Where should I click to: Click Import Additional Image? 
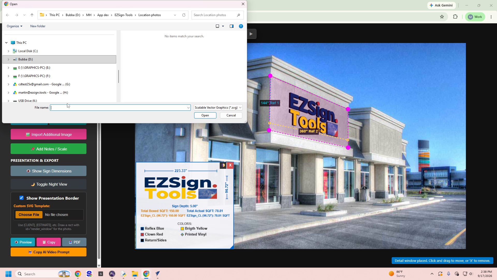48,135
